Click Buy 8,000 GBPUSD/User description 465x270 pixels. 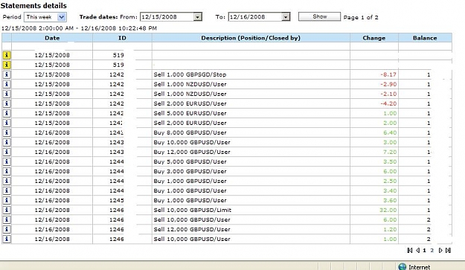point(190,133)
